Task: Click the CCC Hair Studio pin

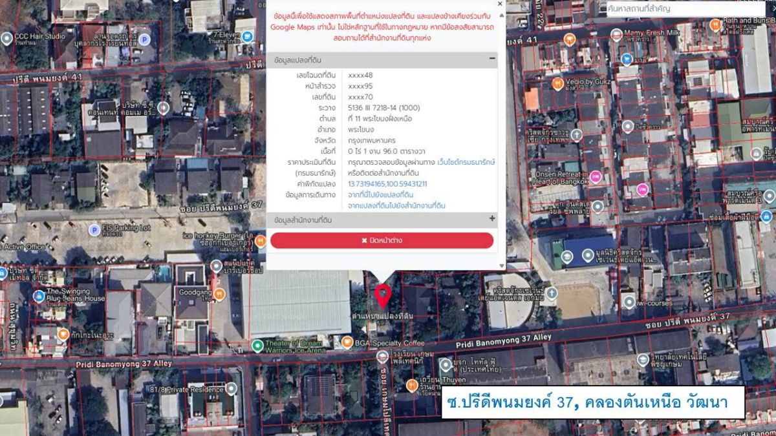Action: coord(7,39)
